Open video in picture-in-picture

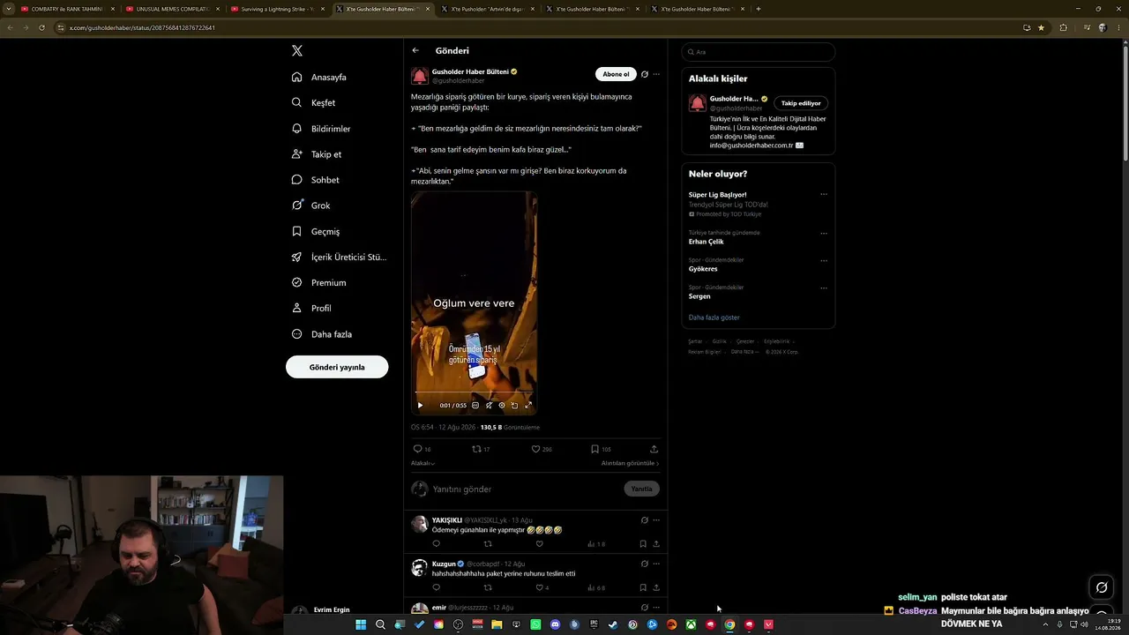tap(515, 406)
